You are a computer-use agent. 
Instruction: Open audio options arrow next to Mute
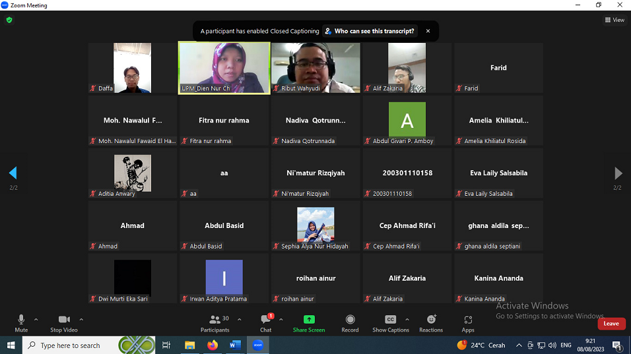[36, 320]
